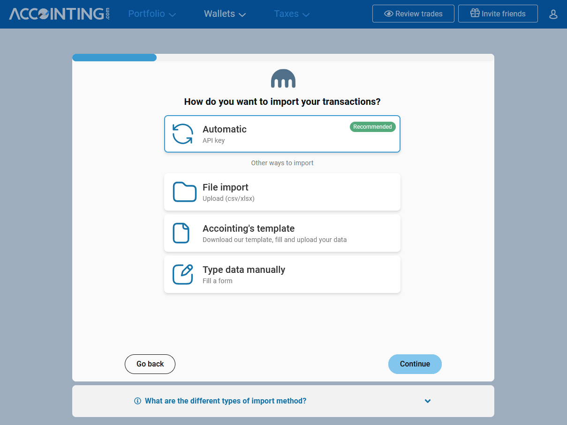Viewport: 567px width, 425px height.
Task: Click the Accointing.com logo
Action: [60, 14]
